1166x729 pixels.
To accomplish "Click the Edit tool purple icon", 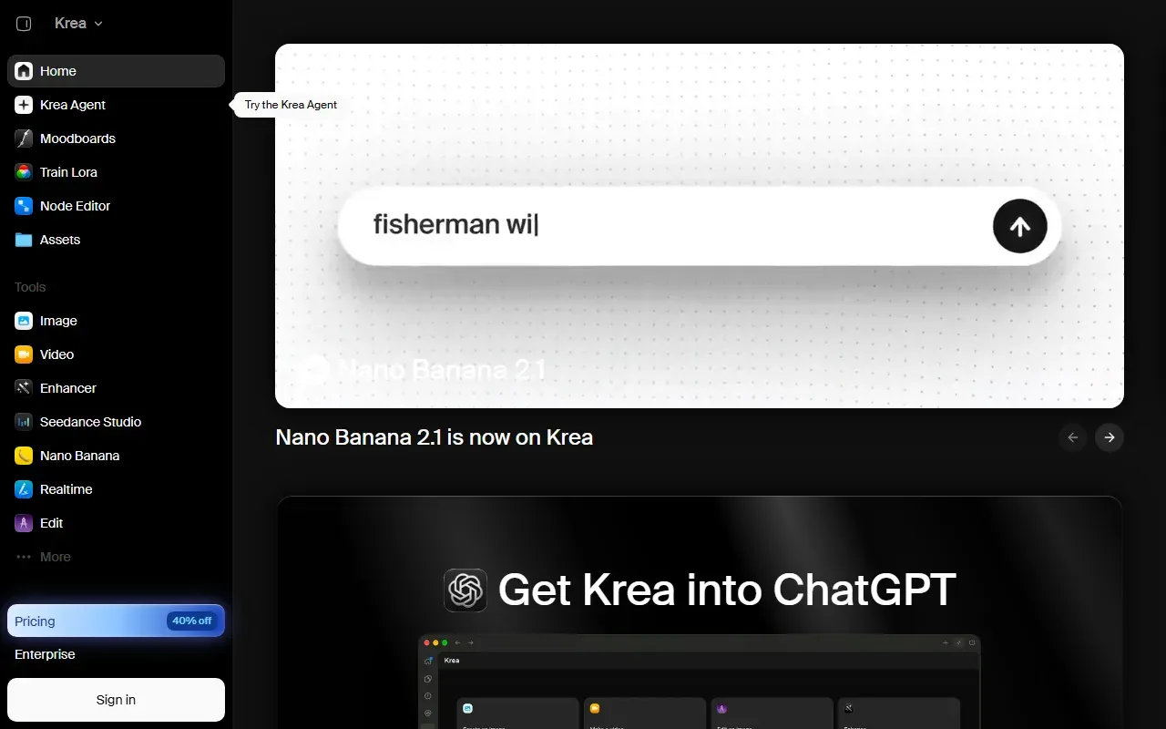I will 24,523.
